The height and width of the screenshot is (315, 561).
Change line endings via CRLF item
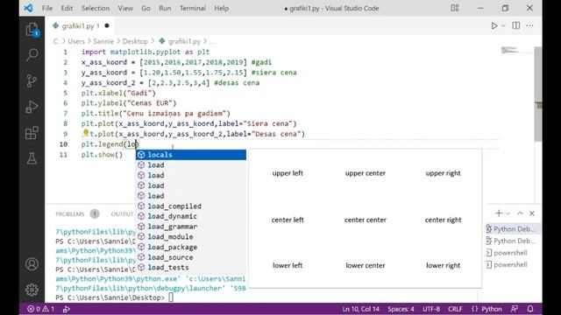coord(455,309)
